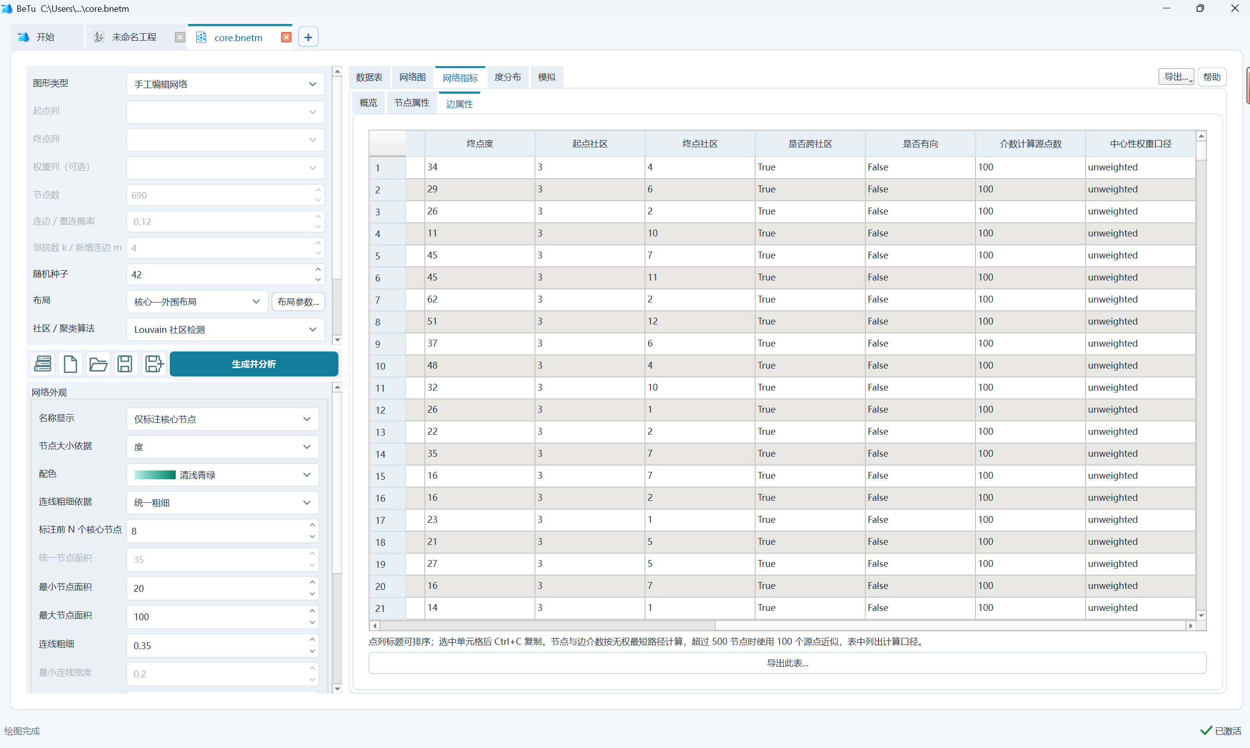Image resolution: width=1250 pixels, height=748 pixels.
Task: Switch to the 数据表 tab
Action: click(x=369, y=77)
